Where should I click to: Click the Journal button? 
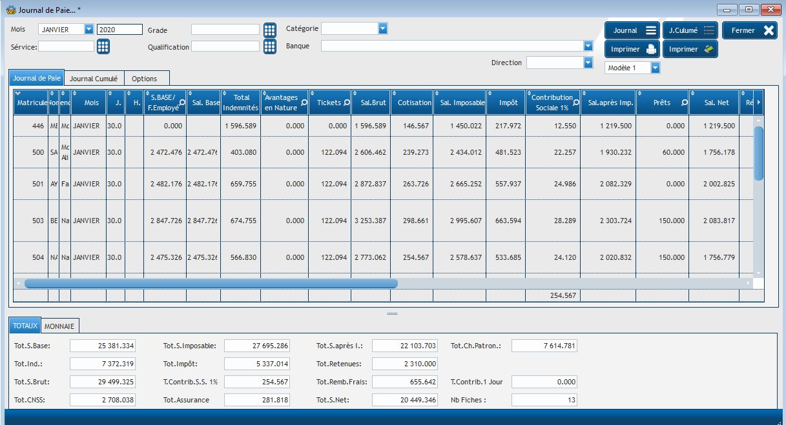tap(632, 30)
